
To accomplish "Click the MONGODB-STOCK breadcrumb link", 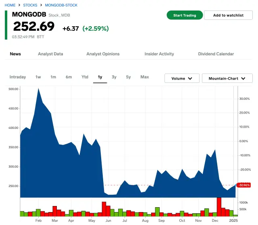I will [x=61, y=5].
